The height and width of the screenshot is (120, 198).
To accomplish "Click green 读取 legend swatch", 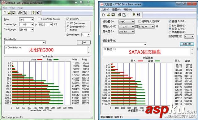I will tap(157, 61).
